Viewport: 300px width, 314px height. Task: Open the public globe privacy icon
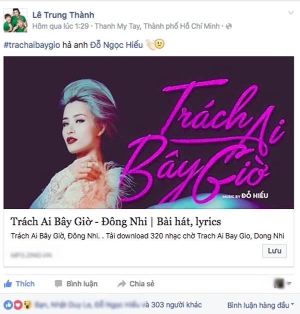click(x=228, y=26)
